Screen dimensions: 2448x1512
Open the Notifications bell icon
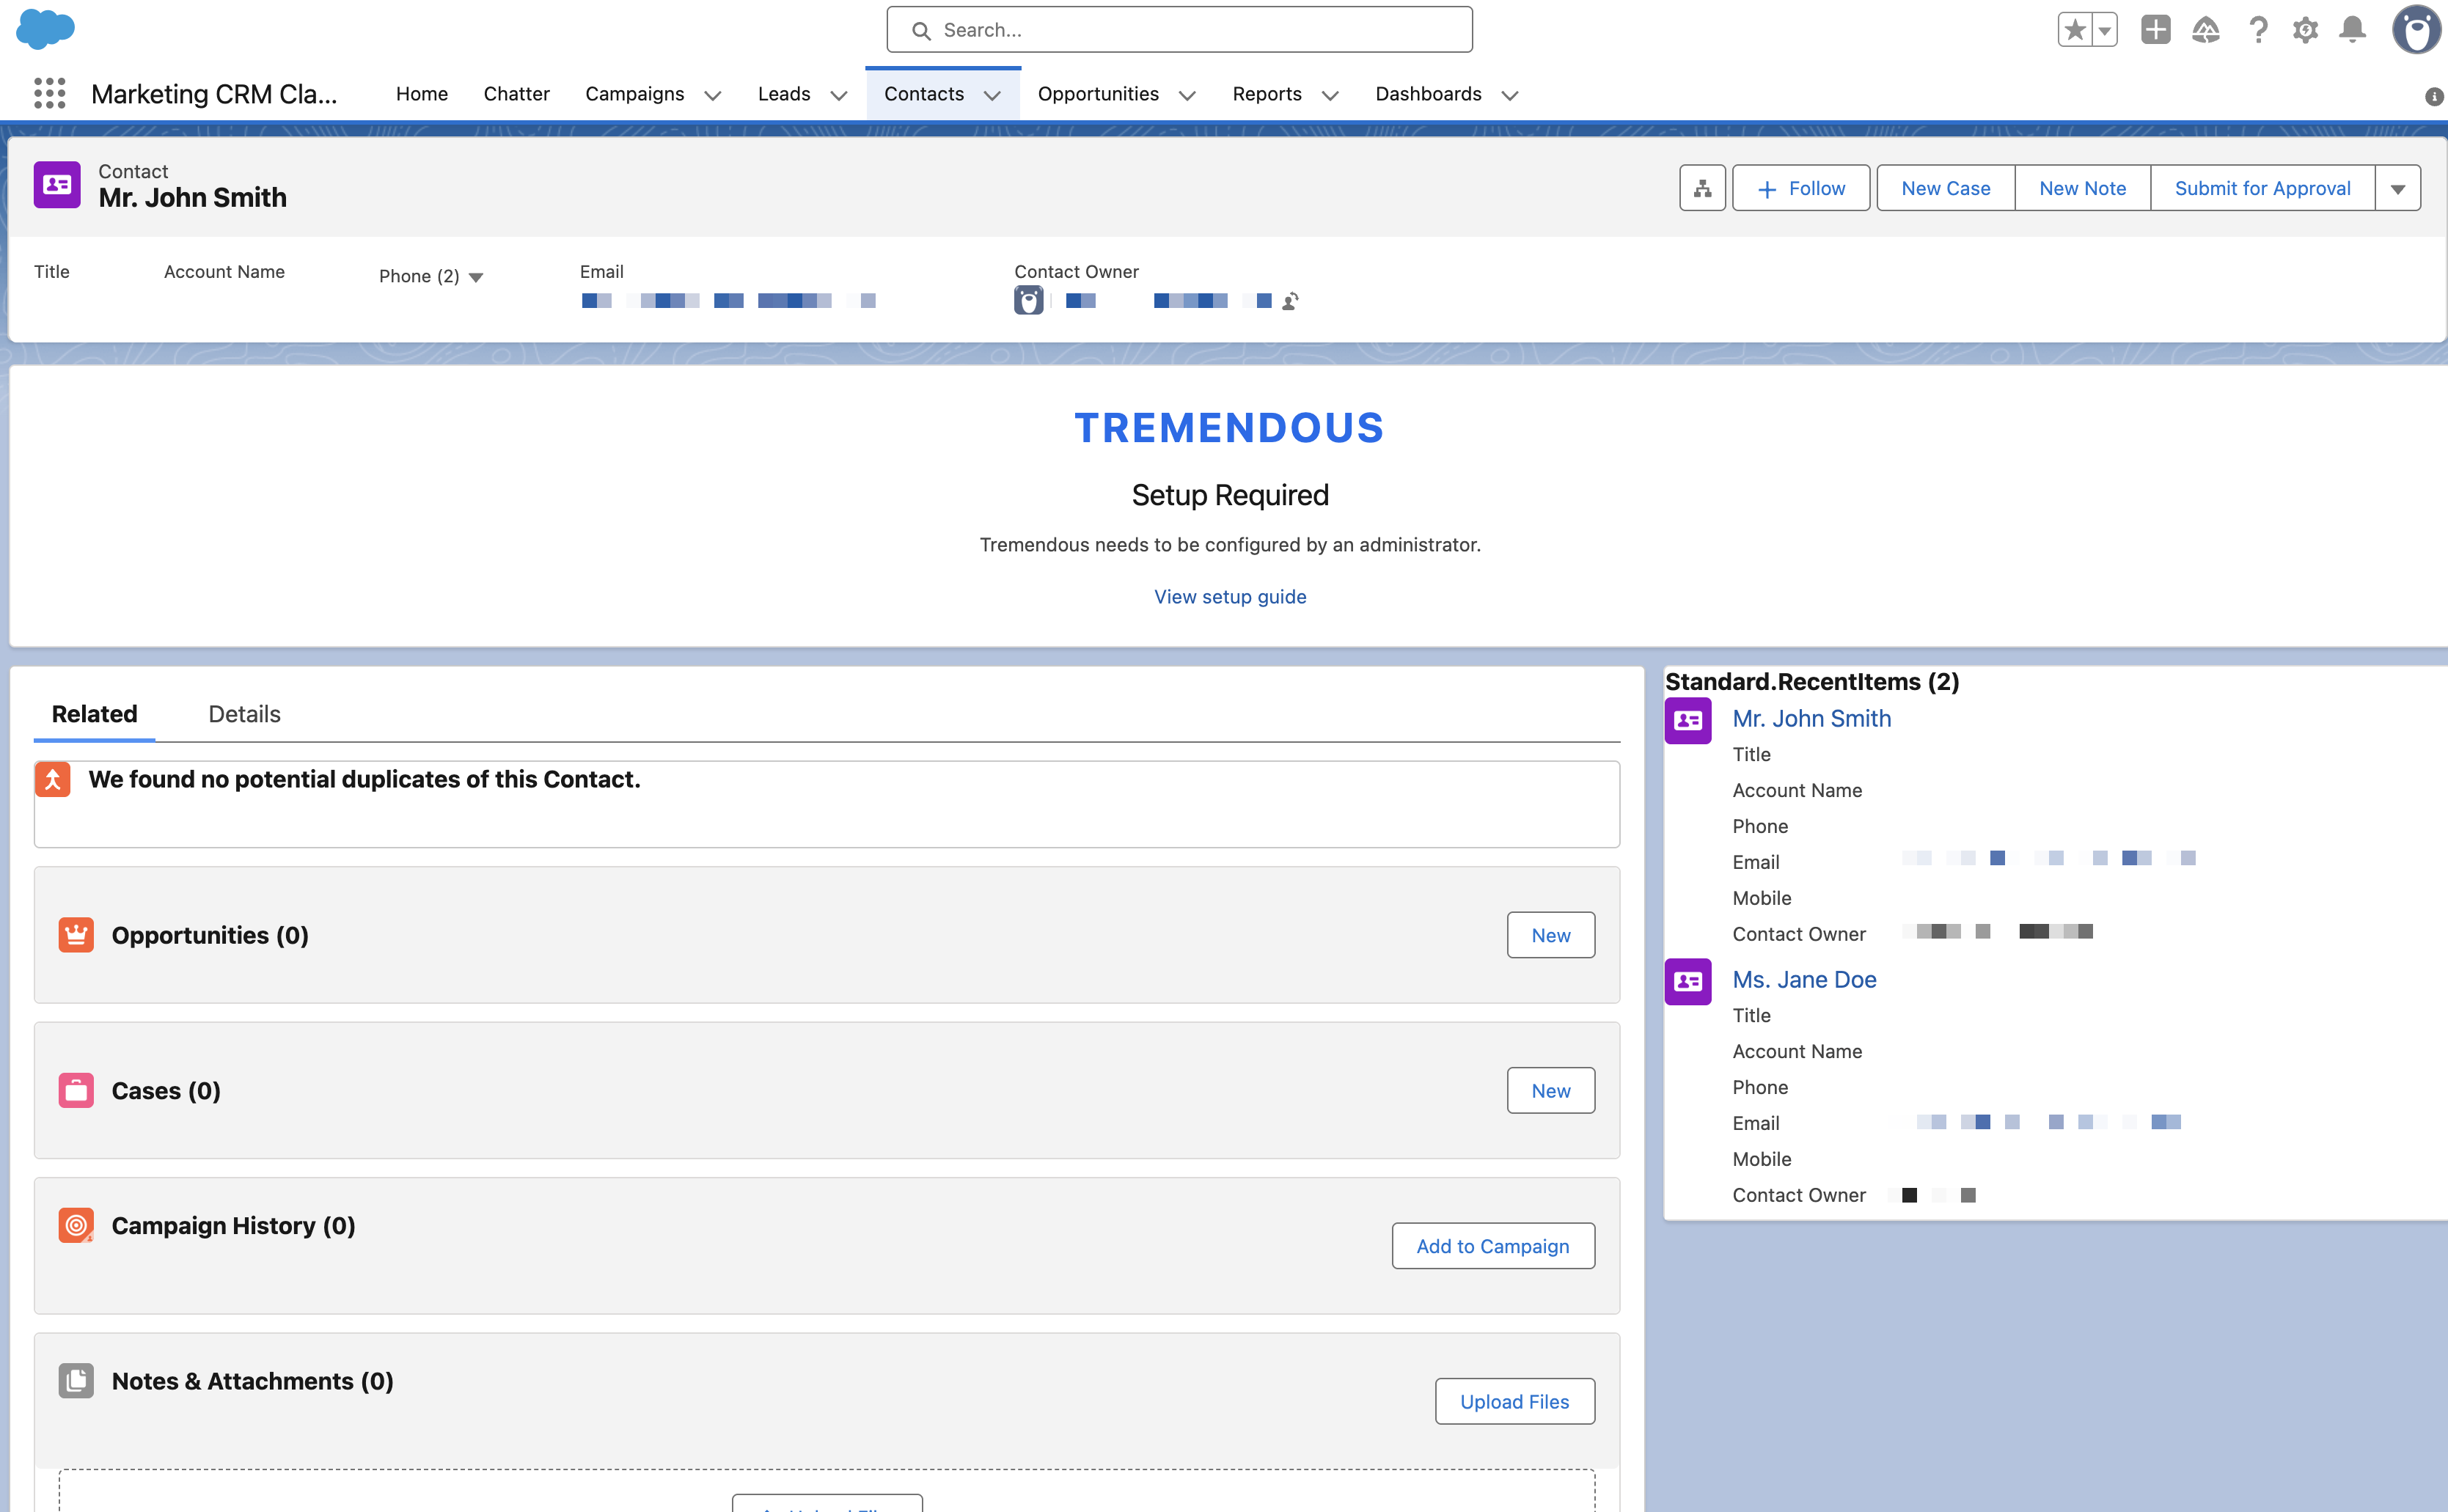[2352, 30]
